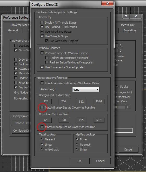Toggle Use Triangle Strips checkbox

[42, 36]
